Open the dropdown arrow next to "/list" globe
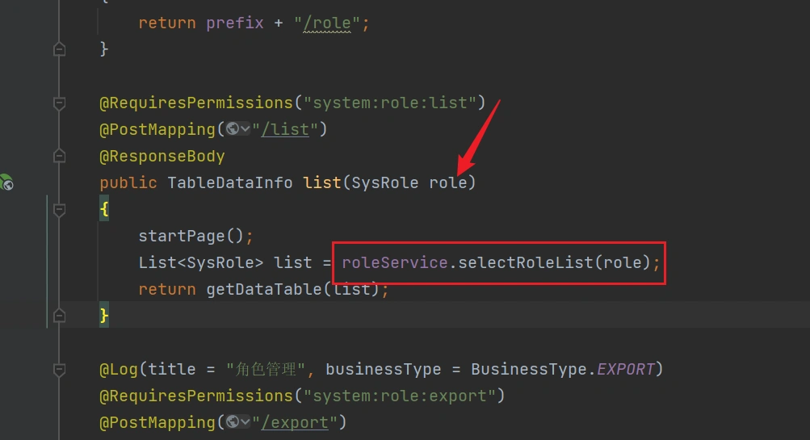 point(245,129)
